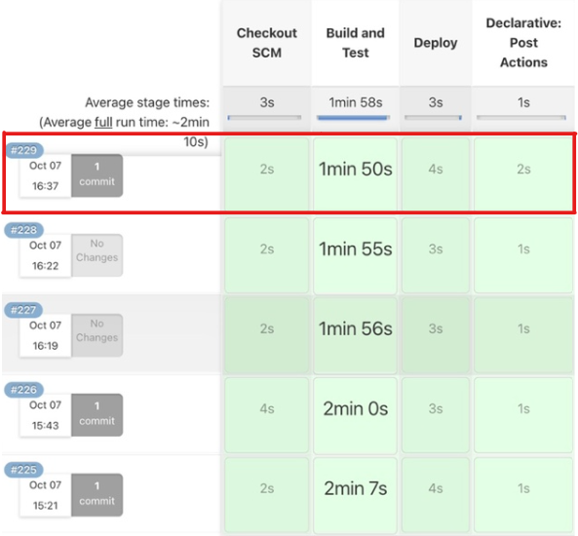Open build #228 badge
Image resolution: width=578 pixels, height=536 pixels.
(x=24, y=230)
